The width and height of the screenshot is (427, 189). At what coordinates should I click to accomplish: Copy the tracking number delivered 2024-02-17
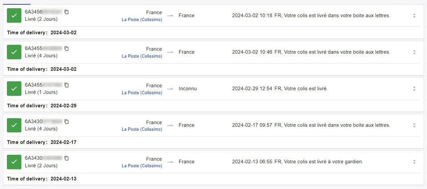click(x=66, y=121)
